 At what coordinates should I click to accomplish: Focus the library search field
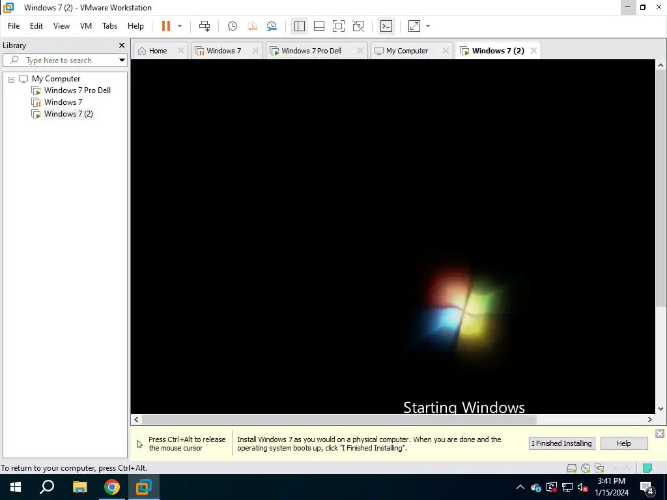(59, 61)
